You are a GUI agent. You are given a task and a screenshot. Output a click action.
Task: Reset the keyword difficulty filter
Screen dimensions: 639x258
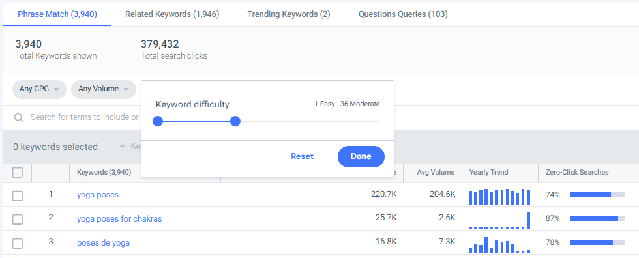303,156
